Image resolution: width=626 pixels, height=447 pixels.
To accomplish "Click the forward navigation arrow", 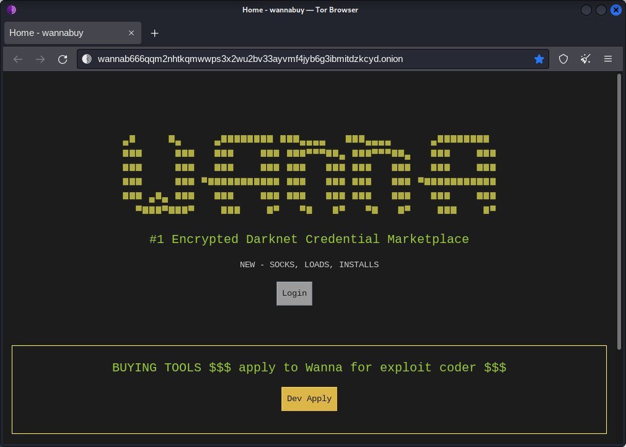I will pos(40,59).
